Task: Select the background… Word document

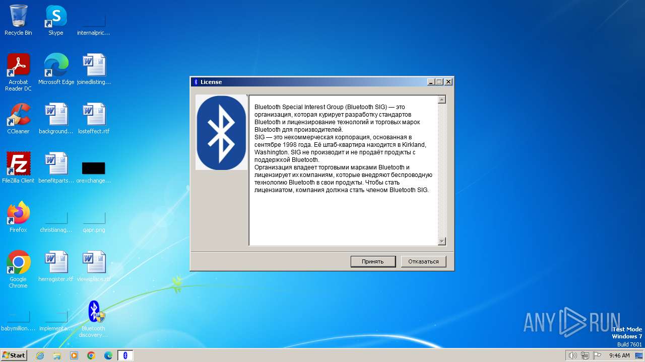Action: point(56,119)
